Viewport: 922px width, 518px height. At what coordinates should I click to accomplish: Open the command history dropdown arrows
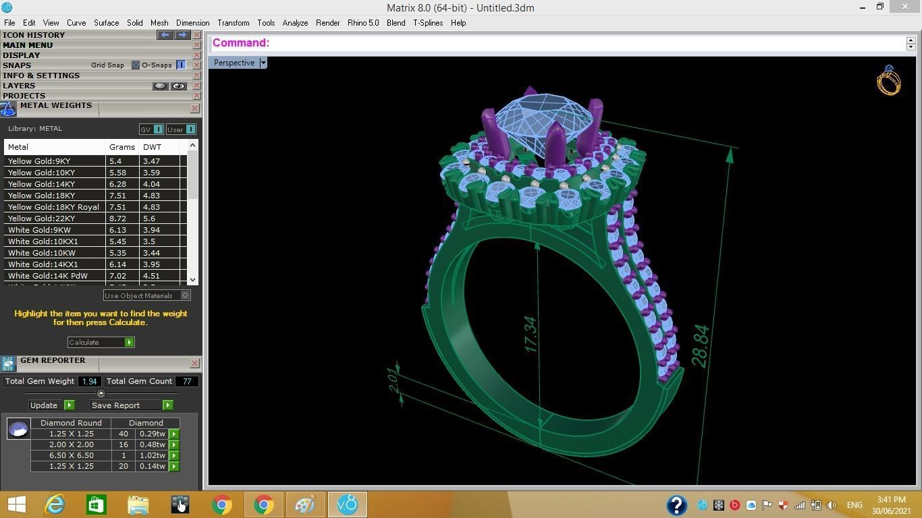pos(911,43)
